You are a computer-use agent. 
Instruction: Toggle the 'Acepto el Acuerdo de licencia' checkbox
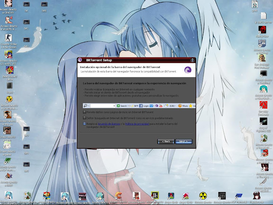(85, 124)
